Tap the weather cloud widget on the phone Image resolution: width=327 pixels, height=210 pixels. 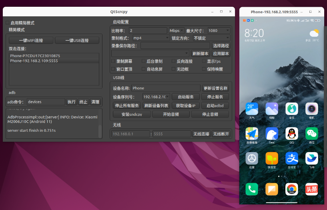coord(314,33)
